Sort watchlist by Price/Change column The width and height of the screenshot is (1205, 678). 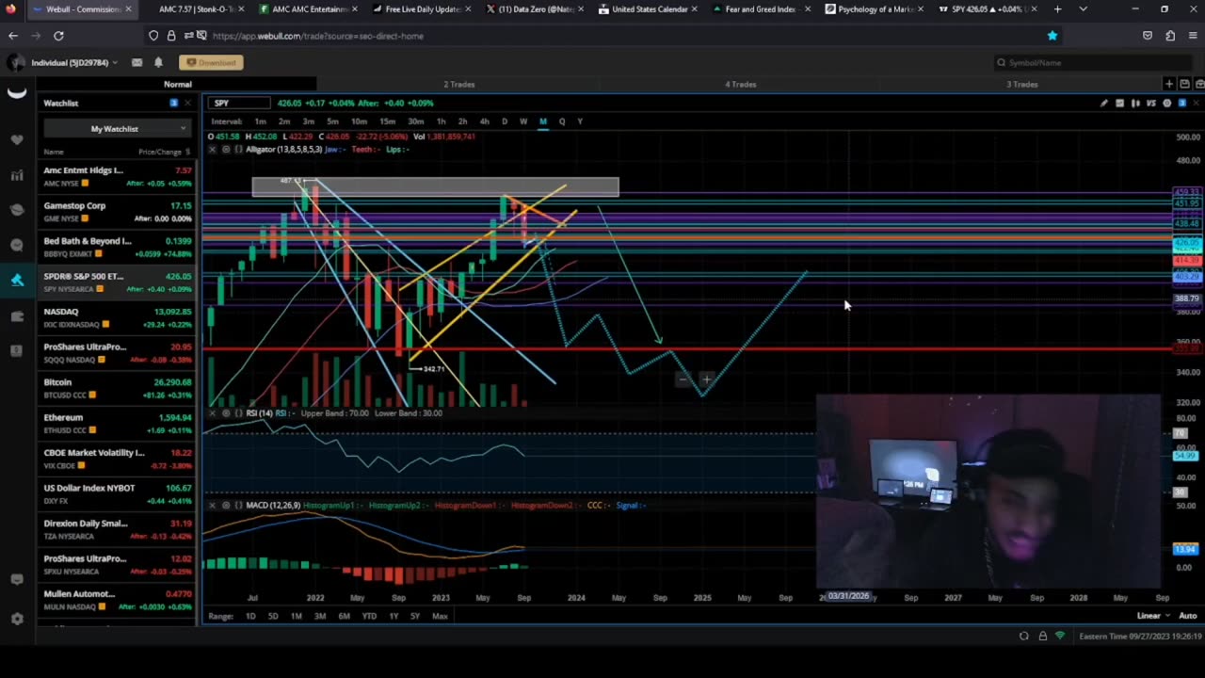pos(164,152)
